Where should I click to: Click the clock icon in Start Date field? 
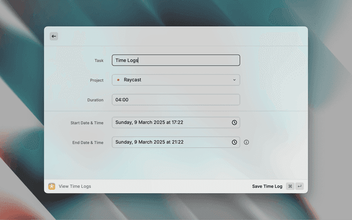tap(234, 123)
